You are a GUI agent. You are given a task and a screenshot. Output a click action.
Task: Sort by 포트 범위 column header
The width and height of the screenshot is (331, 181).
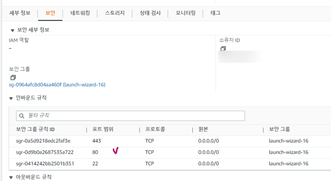pos(103,130)
